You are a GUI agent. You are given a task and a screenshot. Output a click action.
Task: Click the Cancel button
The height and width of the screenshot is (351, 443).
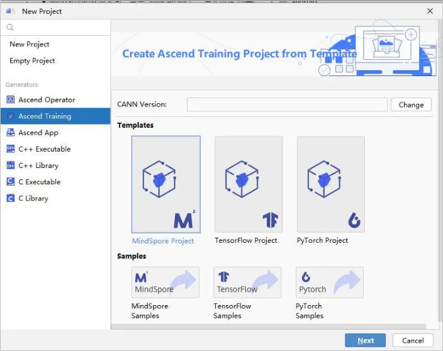point(413,340)
